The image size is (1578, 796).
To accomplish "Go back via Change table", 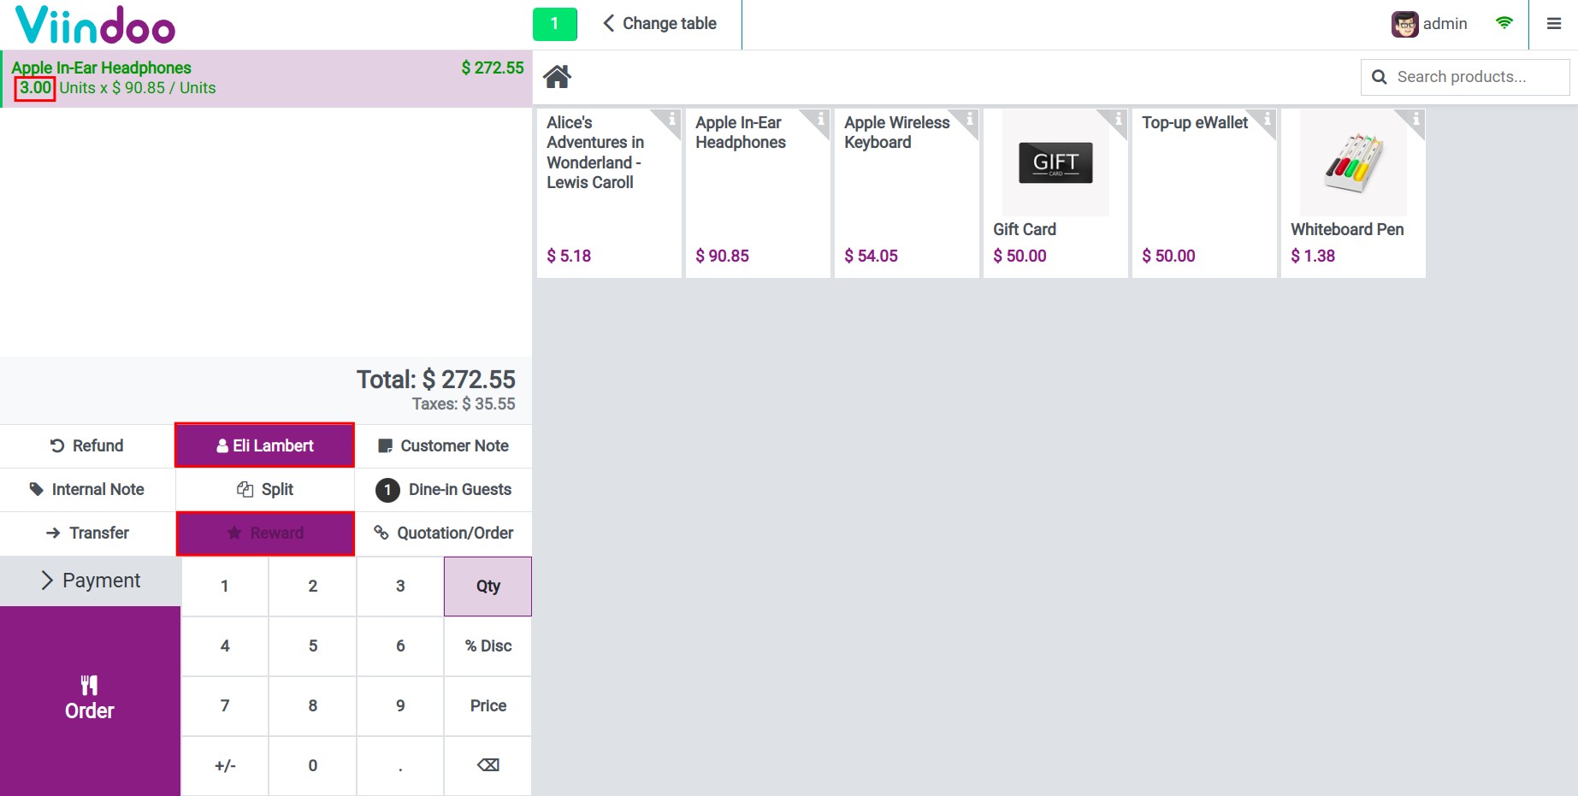I will pos(659,24).
